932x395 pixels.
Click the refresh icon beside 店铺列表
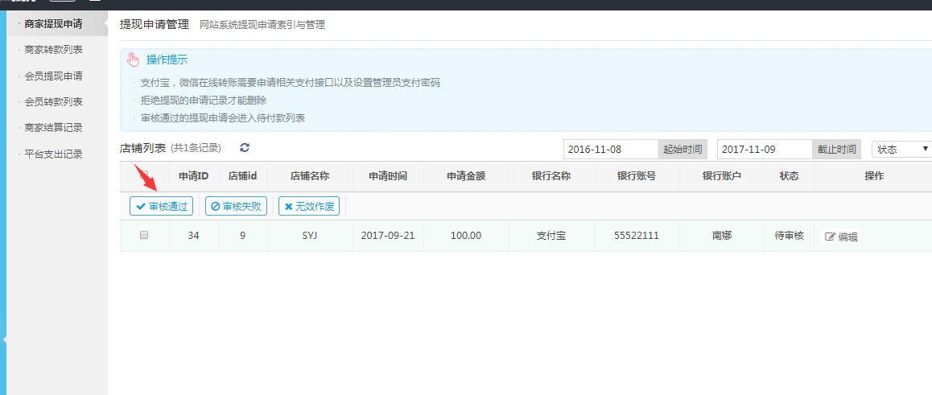click(245, 148)
